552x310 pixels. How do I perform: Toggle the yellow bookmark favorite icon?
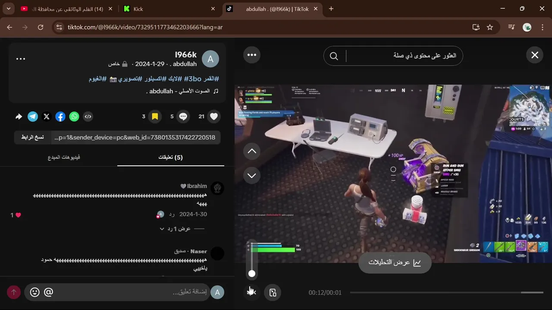[155, 116]
